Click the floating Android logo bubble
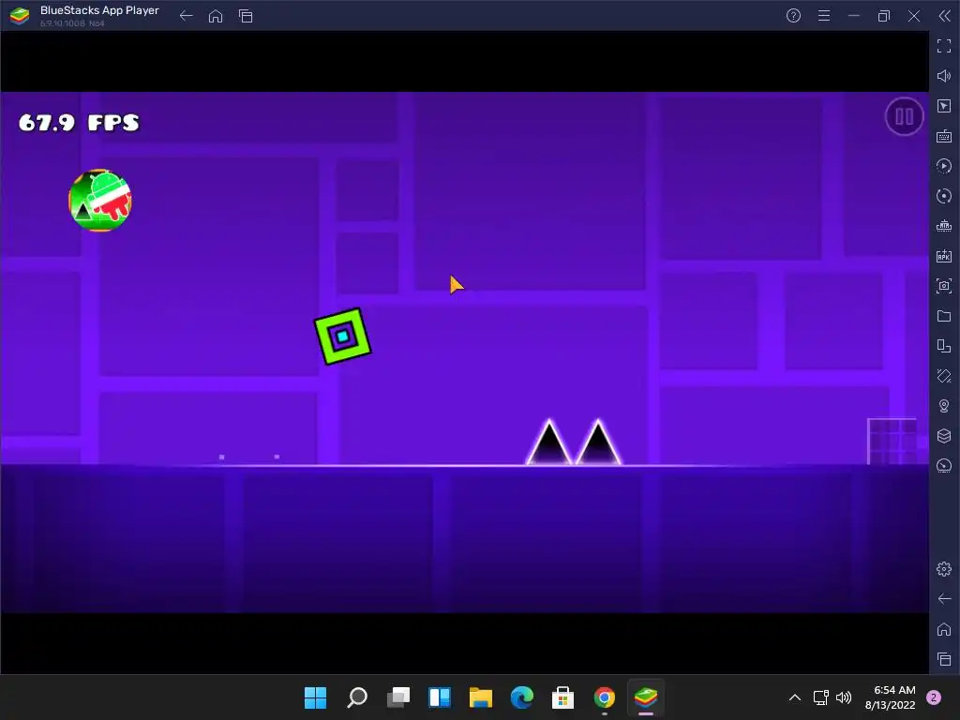 99,201
